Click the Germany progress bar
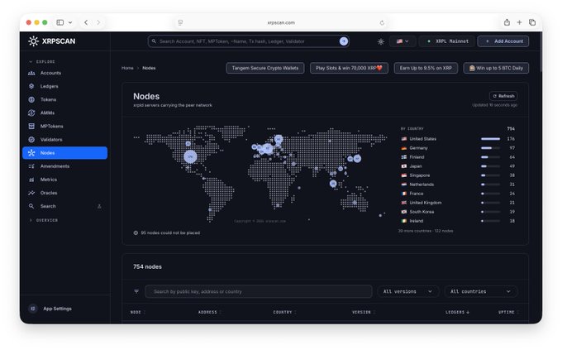This screenshot has height=350, width=562. coord(490,148)
